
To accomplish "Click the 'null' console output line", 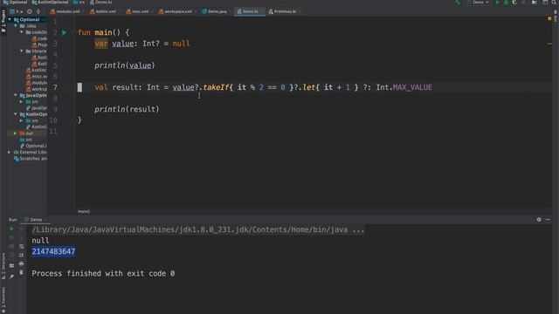I will (40, 241).
